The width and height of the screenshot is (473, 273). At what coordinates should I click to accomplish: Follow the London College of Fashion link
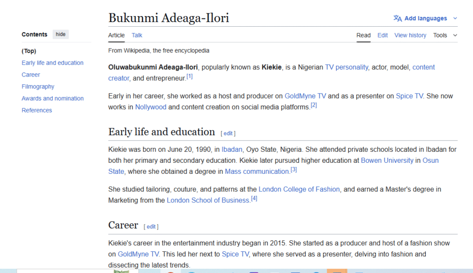[299, 189]
